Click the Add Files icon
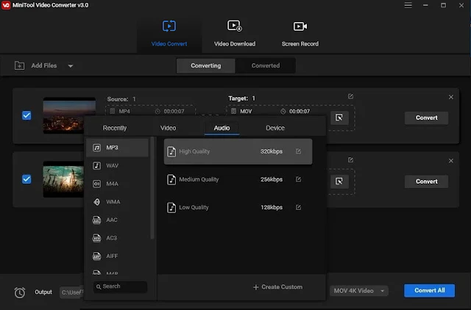471x310 pixels. [20, 65]
